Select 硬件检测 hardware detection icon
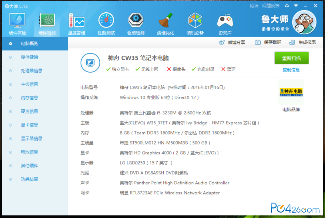This screenshot has width=325, height=218. [x=47, y=20]
